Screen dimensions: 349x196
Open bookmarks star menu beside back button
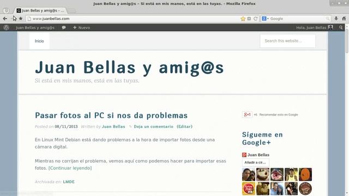[x=21, y=19]
